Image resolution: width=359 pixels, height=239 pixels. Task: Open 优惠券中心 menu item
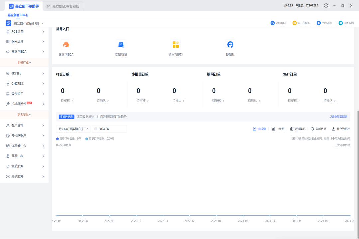point(24,146)
